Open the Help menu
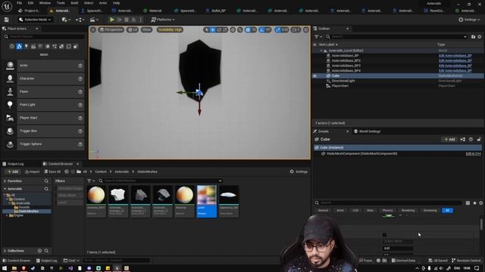Screen dimensions: 485x272 point(116,3)
